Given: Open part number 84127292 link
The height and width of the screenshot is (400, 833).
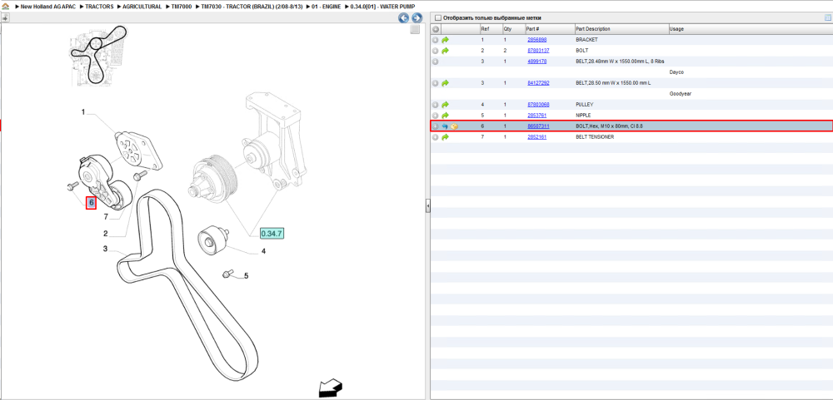Looking at the screenshot, I should tap(538, 83).
